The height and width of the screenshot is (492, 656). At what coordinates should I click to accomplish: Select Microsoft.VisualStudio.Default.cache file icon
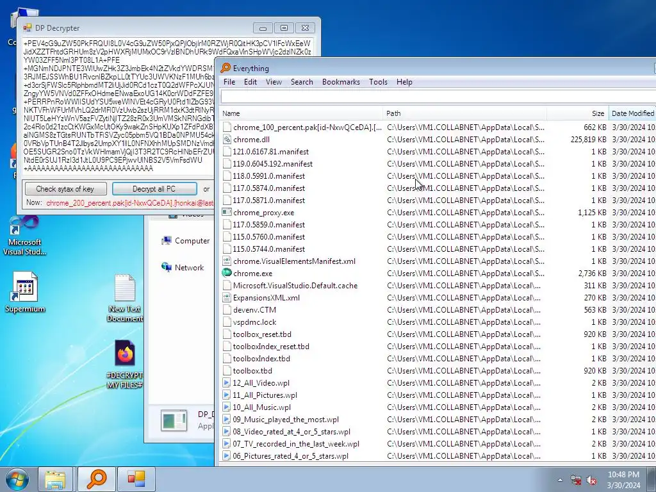pyautogui.click(x=227, y=285)
